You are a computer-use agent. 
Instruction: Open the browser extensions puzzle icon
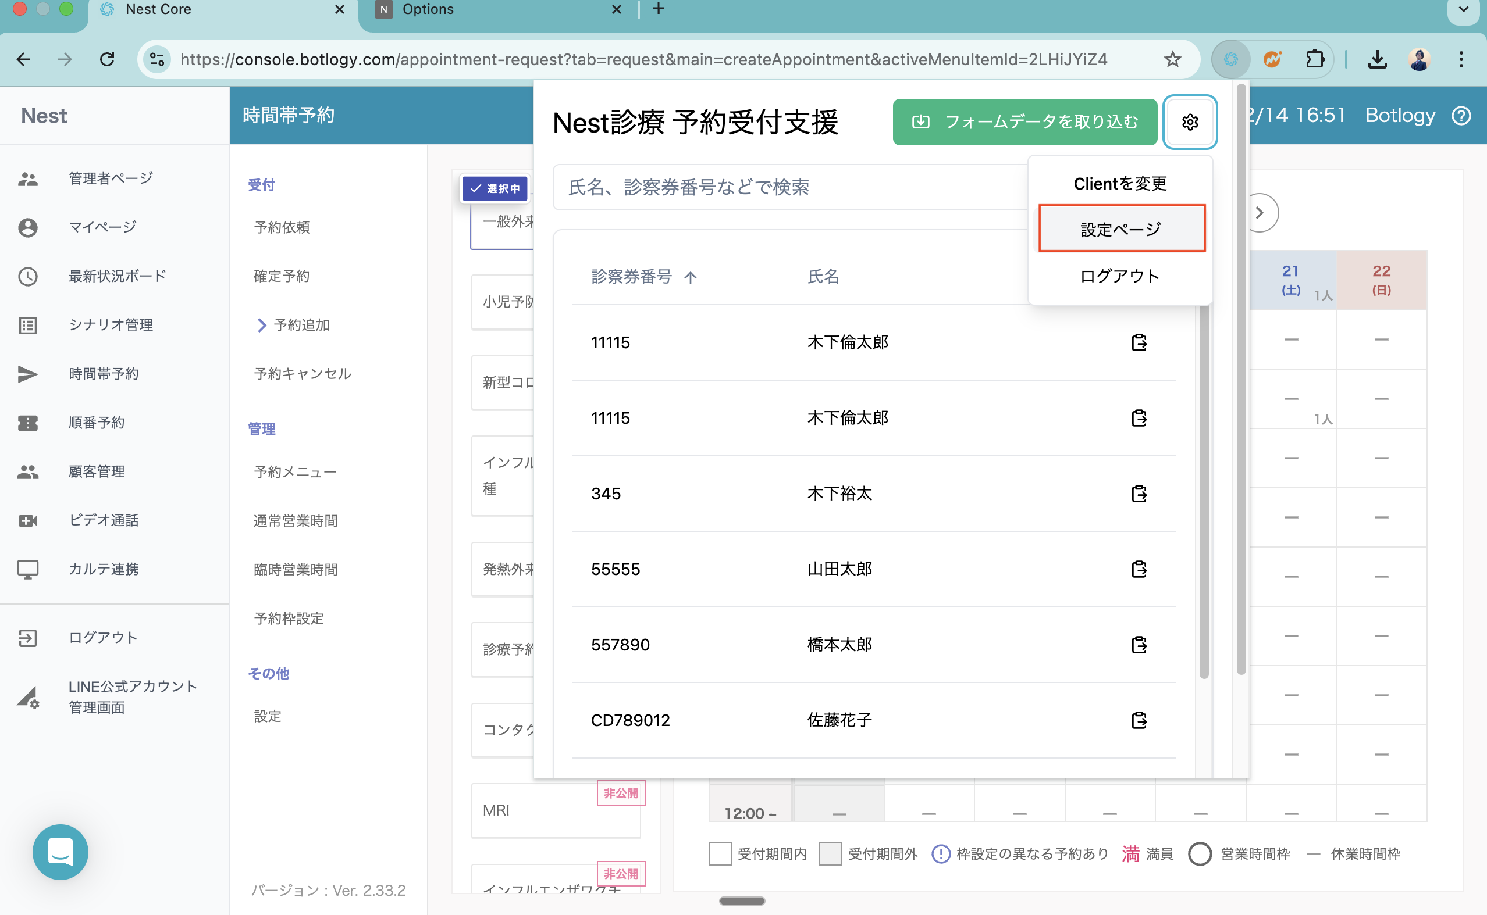[1314, 59]
